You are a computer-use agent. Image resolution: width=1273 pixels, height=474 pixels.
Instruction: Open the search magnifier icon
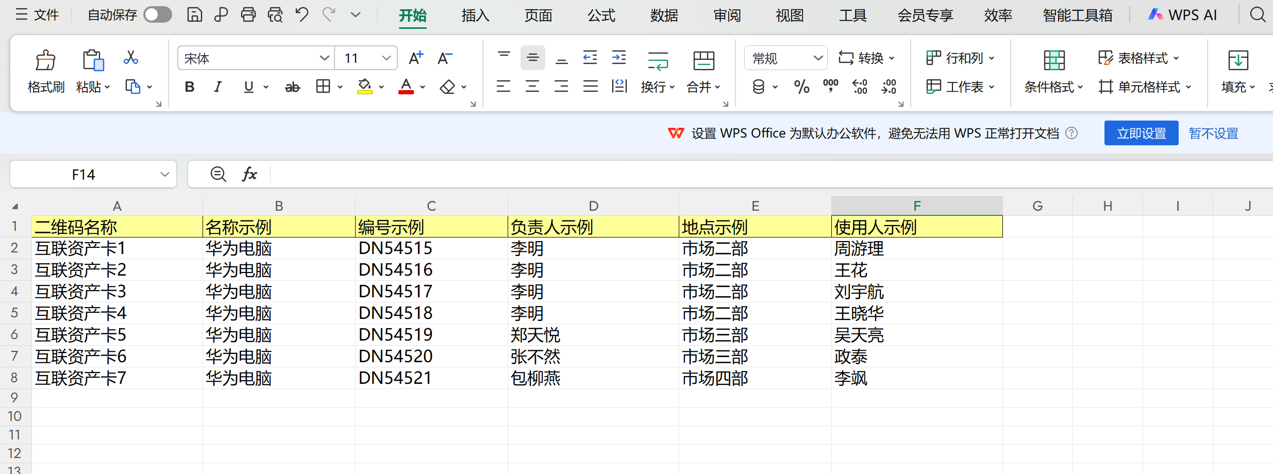click(1258, 14)
